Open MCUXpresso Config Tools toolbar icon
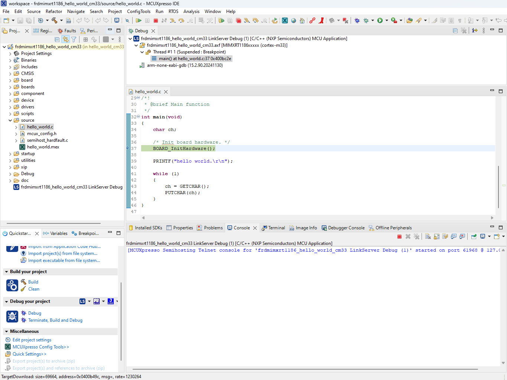 click(285, 20)
